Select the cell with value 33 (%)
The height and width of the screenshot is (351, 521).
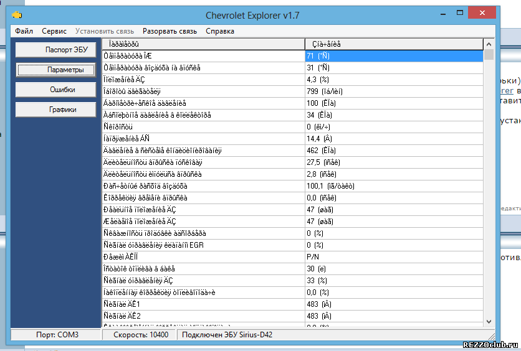pos(394,281)
